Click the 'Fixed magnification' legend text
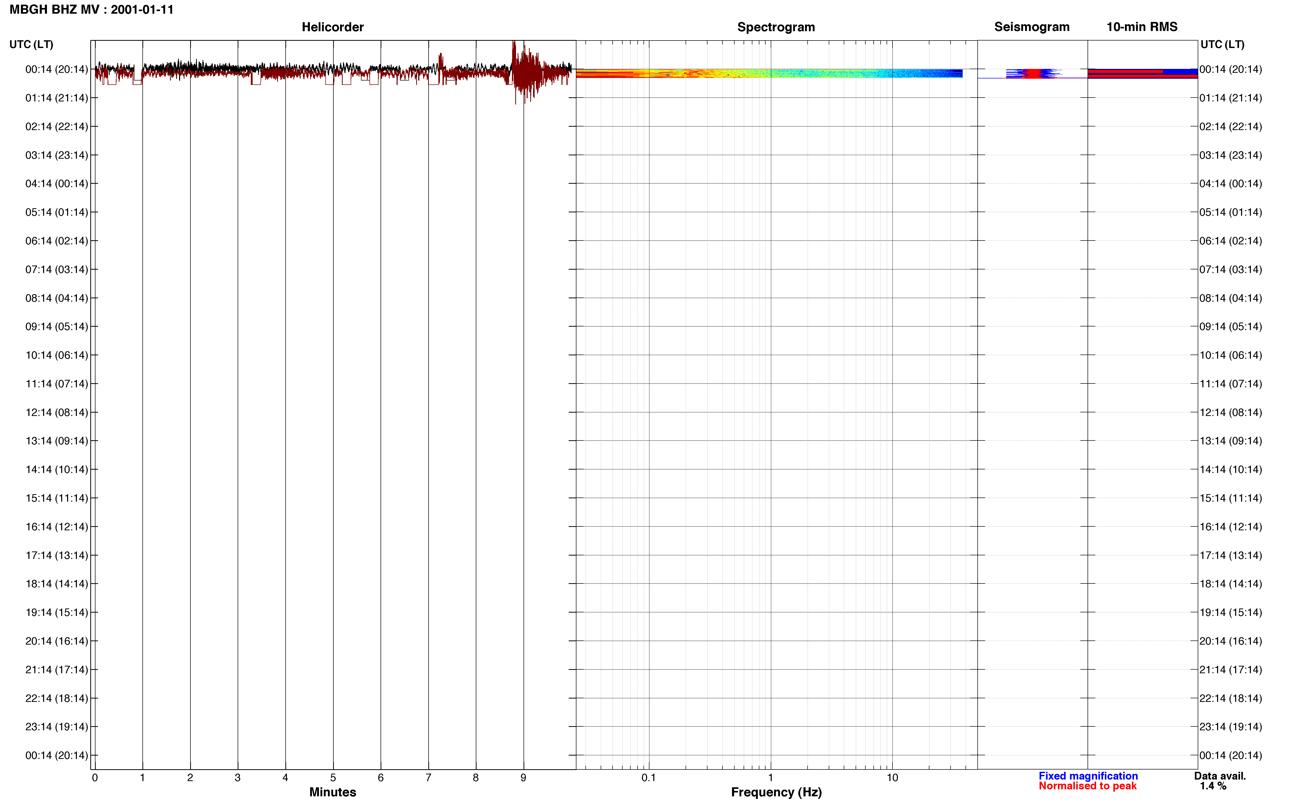Viewport: 1295px width, 810px height. [1088, 776]
